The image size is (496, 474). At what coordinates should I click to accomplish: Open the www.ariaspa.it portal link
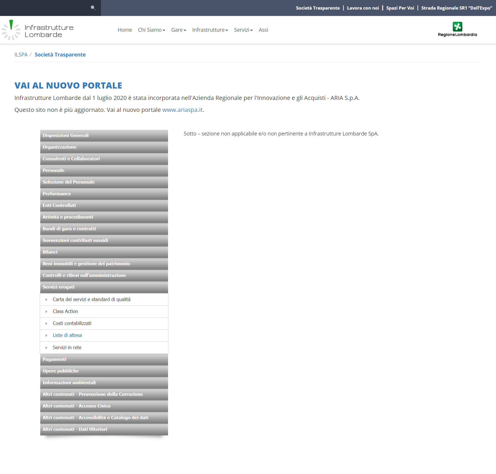coord(182,110)
